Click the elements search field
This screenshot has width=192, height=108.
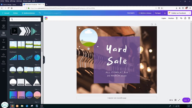(25, 19)
